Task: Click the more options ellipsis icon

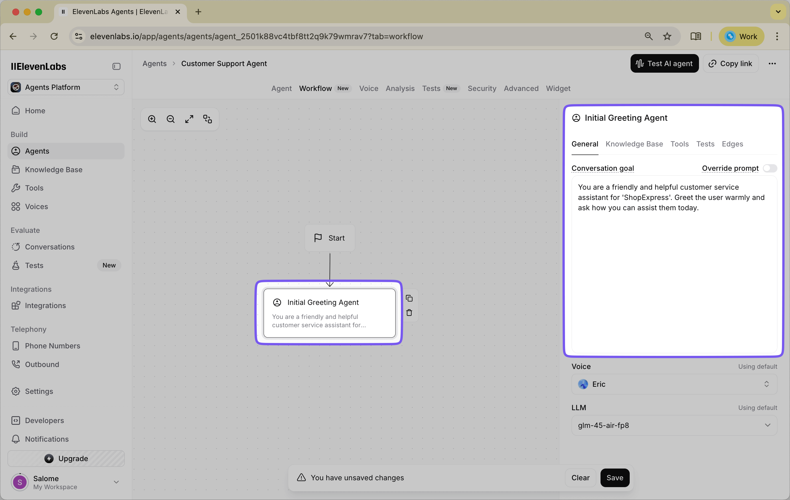Action: point(773,63)
